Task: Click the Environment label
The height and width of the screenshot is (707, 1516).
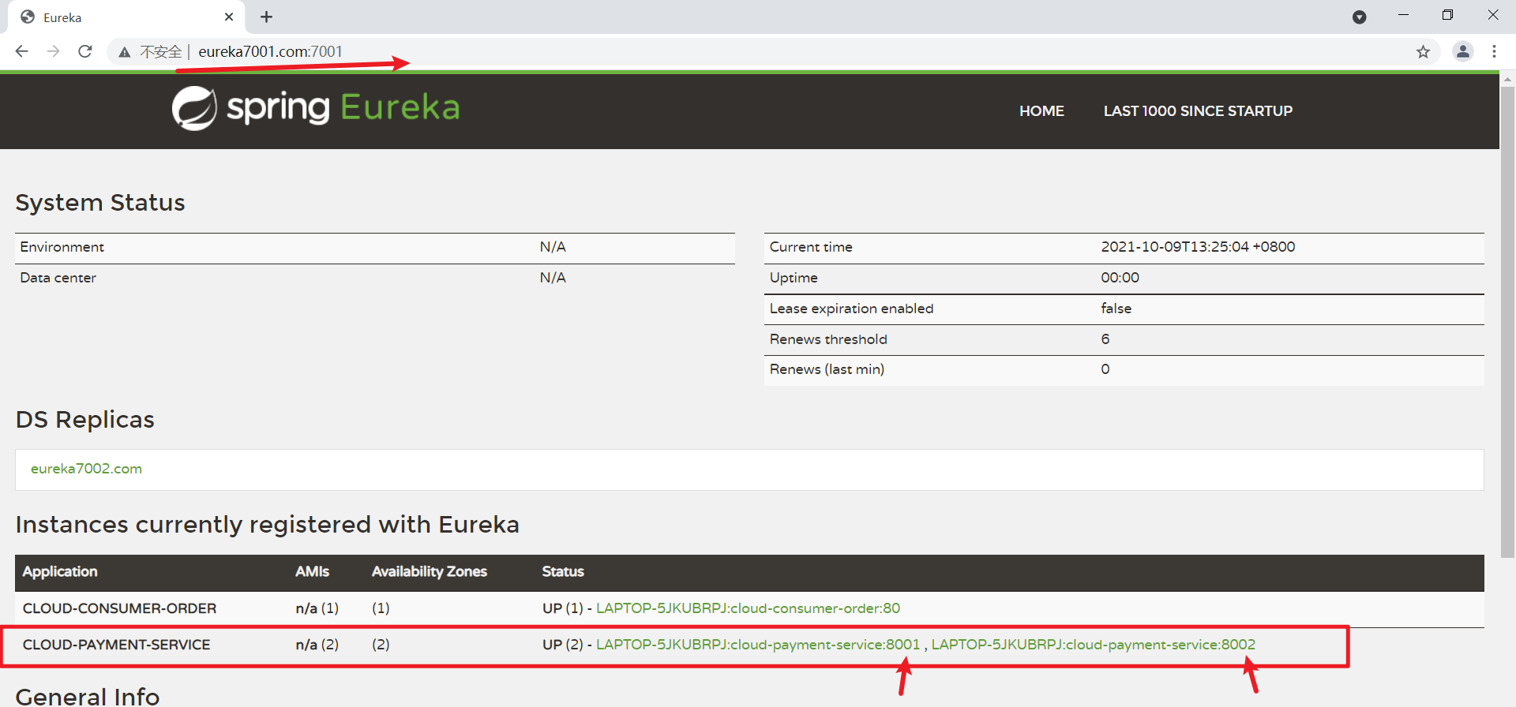Action: [62, 247]
